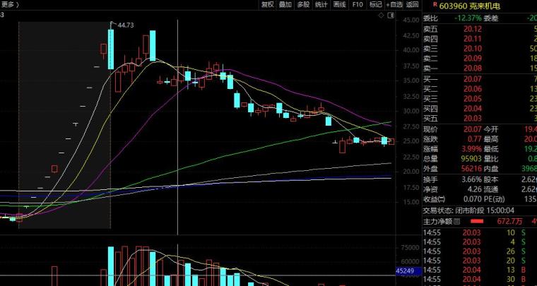Open the 统计 statistics tool
This screenshot has height=286, width=537.
click(321, 4)
